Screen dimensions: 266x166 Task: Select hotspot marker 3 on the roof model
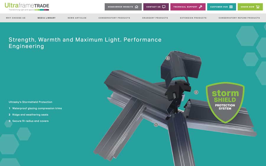point(168,58)
